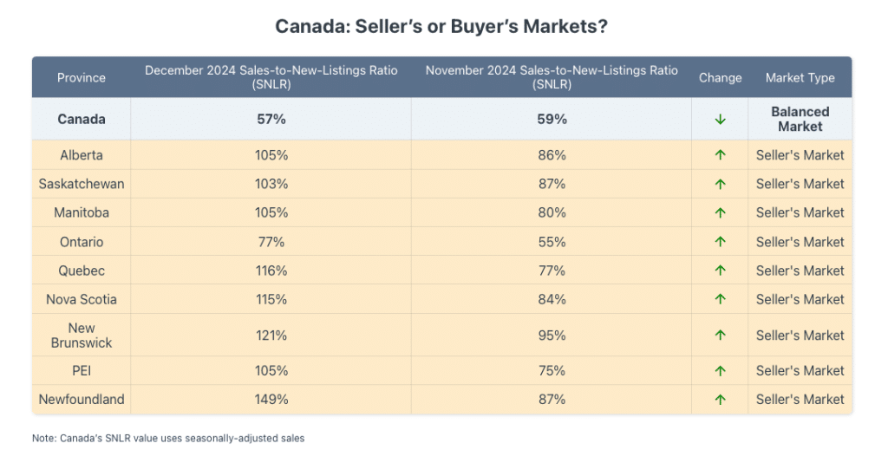
Task: Click the PEI row's up arrow
Action: click(x=720, y=371)
